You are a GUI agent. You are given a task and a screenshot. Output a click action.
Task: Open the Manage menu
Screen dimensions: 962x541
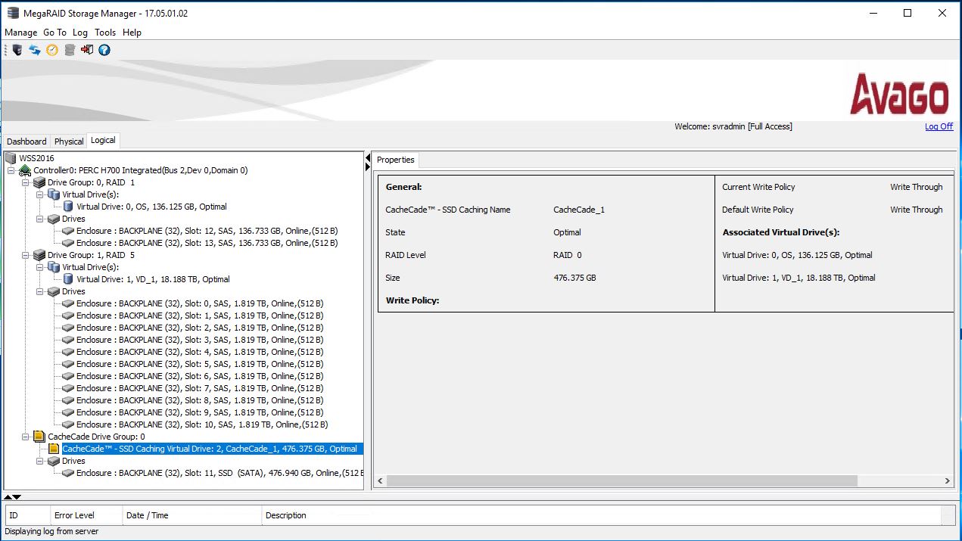(x=20, y=33)
